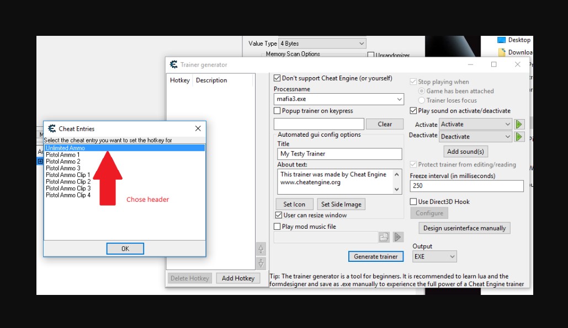Click the Hotkey column header
This screenshot has height=328, width=568.
[x=180, y=80]
